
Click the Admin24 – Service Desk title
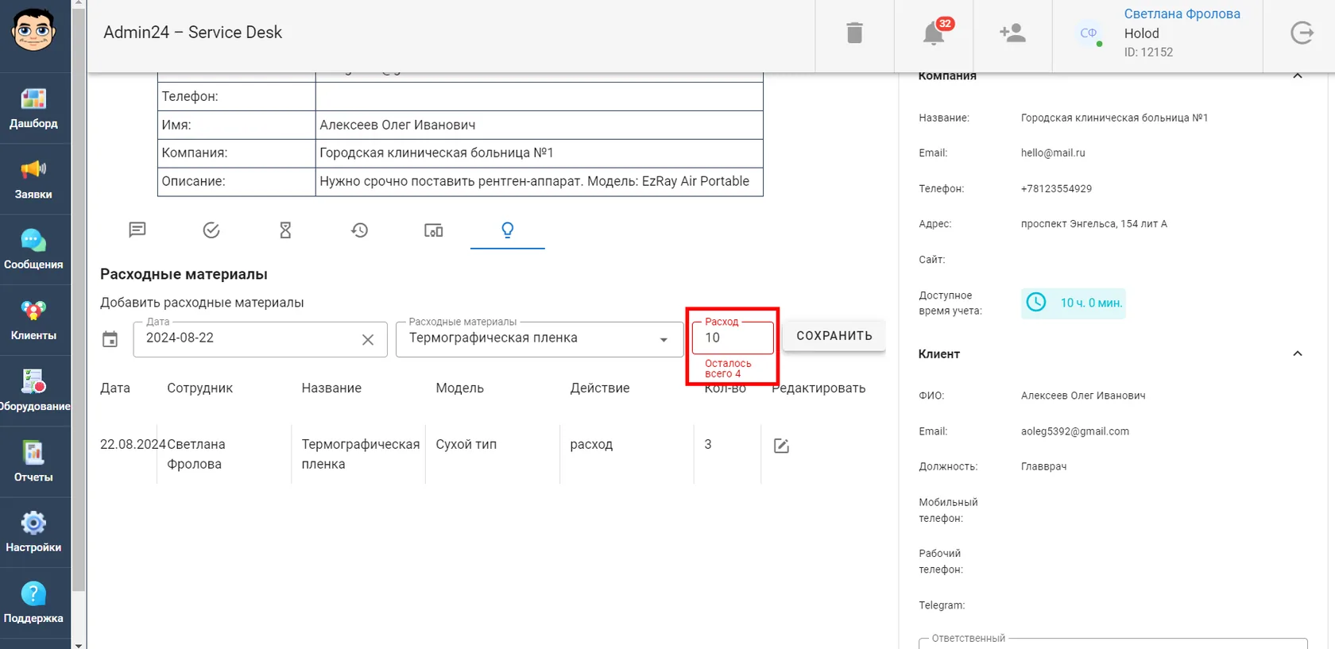coord(193,33)
